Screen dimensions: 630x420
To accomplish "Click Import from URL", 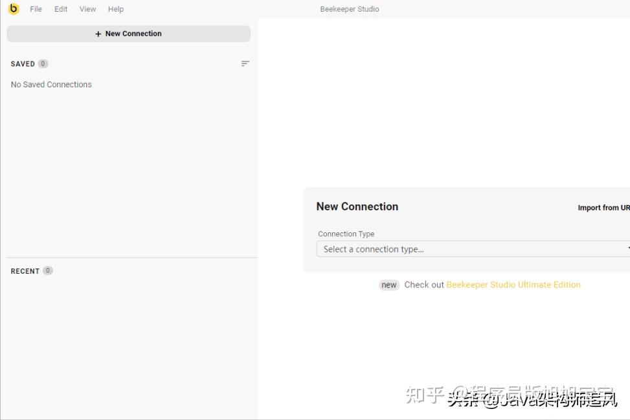I will click(603, 208).
